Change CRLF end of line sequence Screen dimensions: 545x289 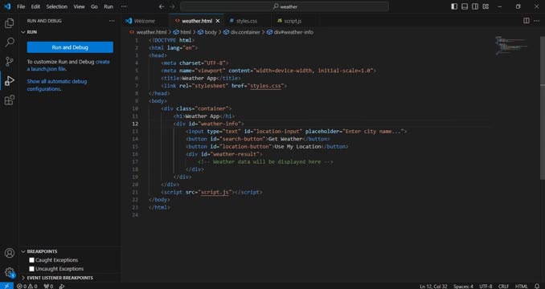[503, 287]
